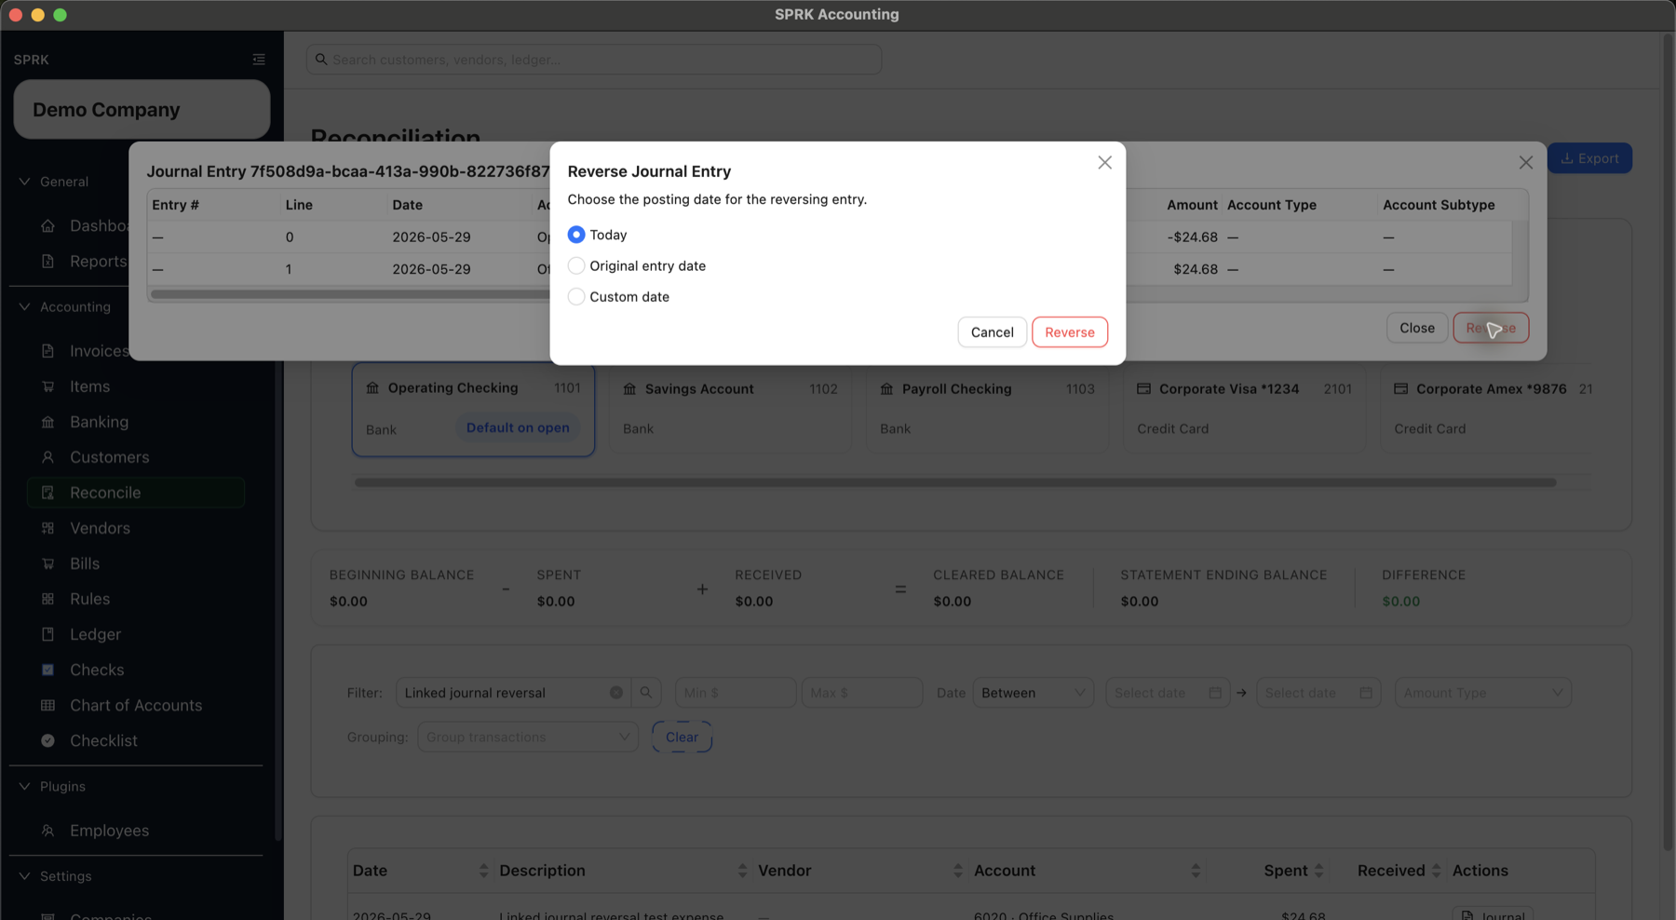Image resolution: width=1676 pixels, height=920 pixels.
Task: Click the Corporate Amex *9876 card icon
Action: point(1400,388)
